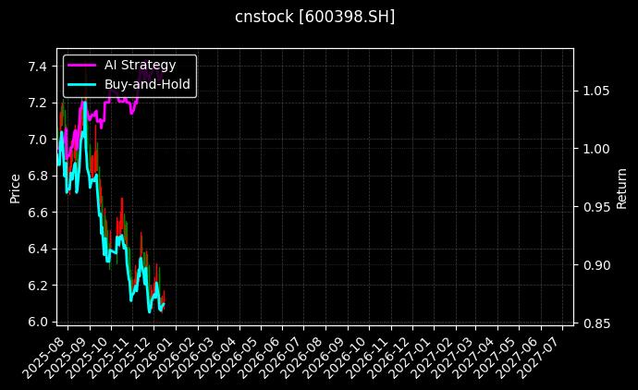Screen dimensions: 638x390
Task: Click the 0.85 return tick label
Action: 596,323
